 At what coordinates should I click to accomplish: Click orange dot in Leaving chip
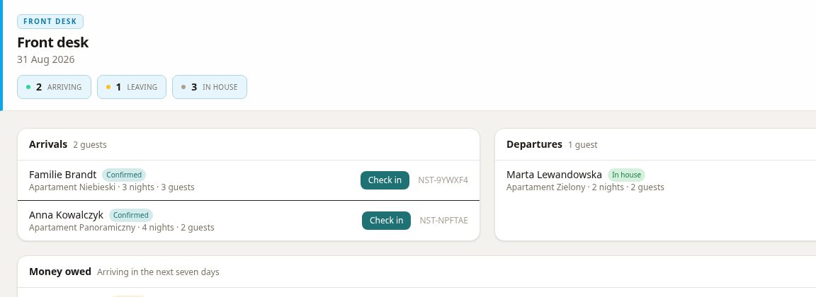click(x=108, y=87)
